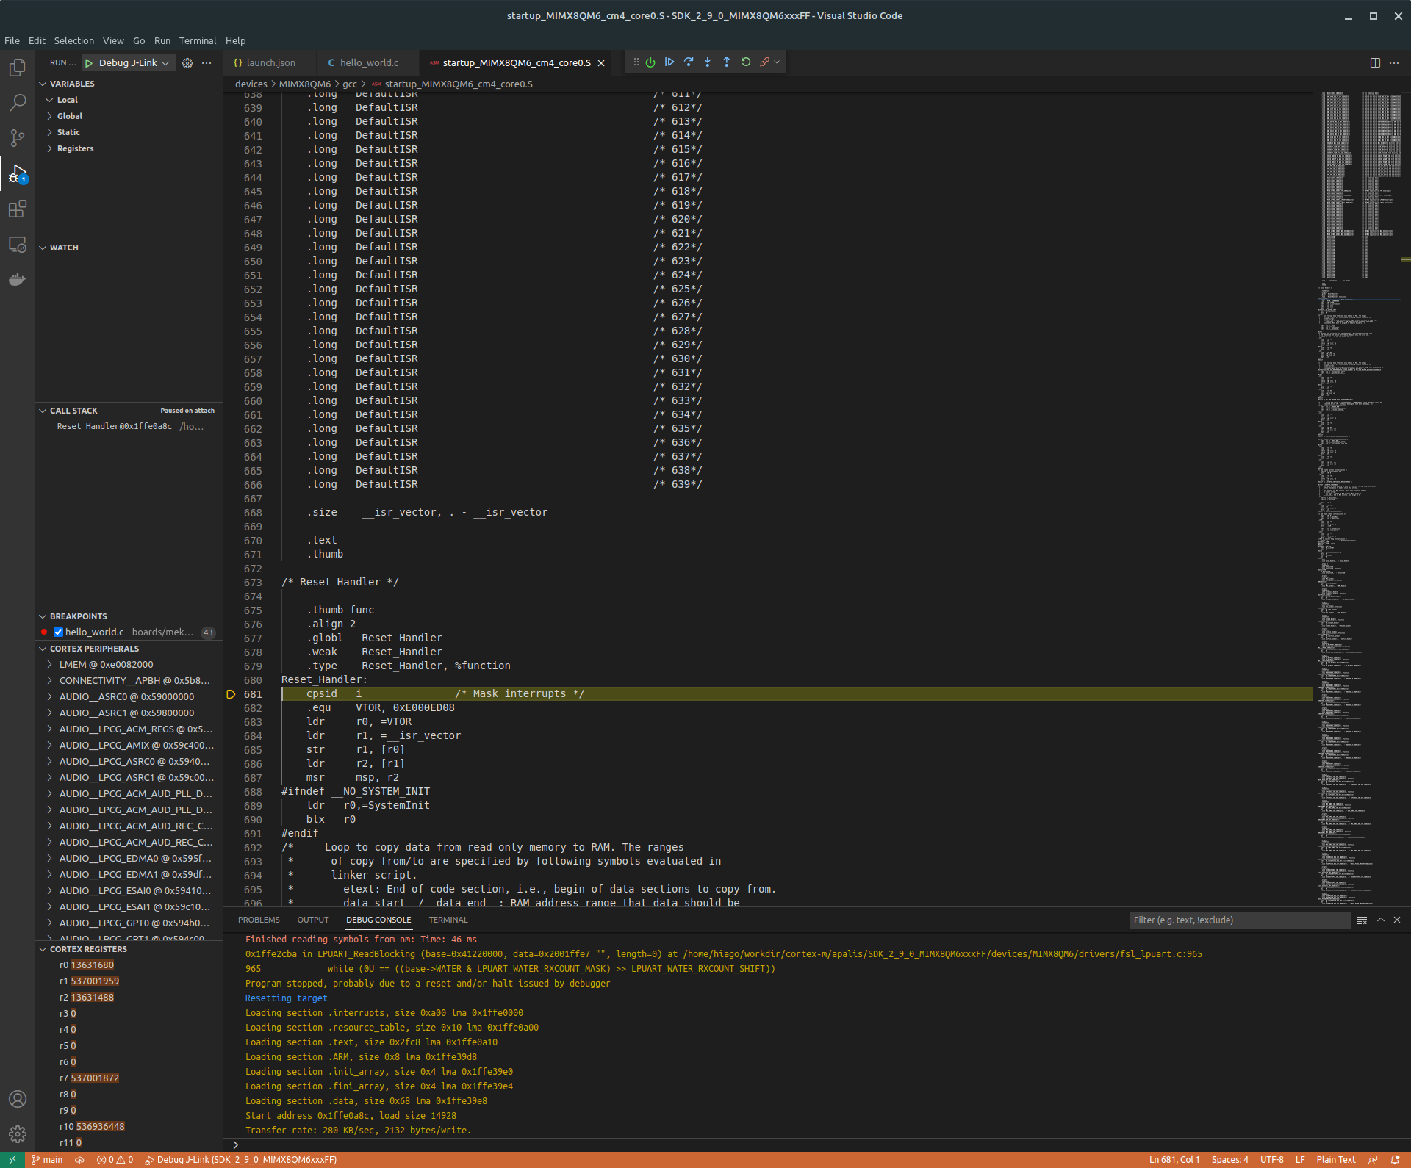Viewport: 1411px width, 1168px height.
Task: Change Plain Text language mode
Action: coord(1336,1160)
